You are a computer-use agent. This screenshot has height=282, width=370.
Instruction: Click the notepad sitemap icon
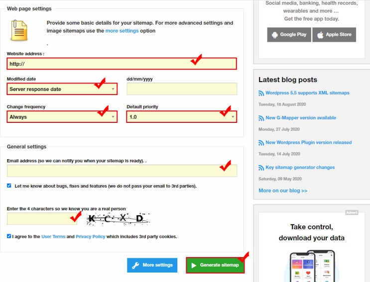pos(19,30)
